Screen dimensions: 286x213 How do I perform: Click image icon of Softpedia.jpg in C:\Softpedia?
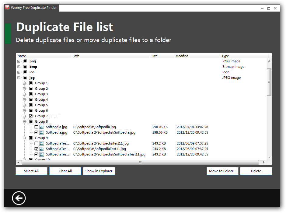point(42,127)
